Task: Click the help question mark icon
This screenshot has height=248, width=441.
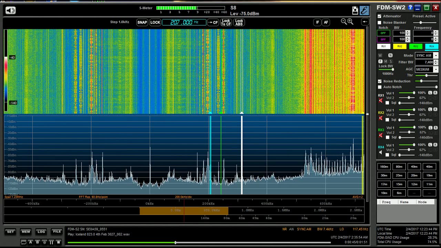Action: 410,8
